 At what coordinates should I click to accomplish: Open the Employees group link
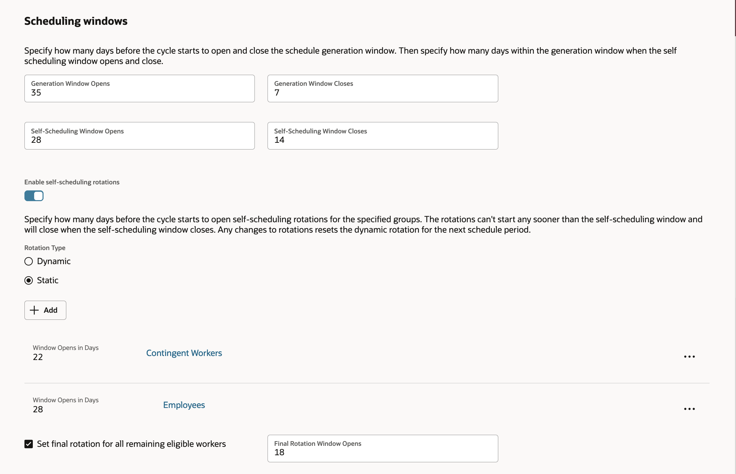click(184, 405)
